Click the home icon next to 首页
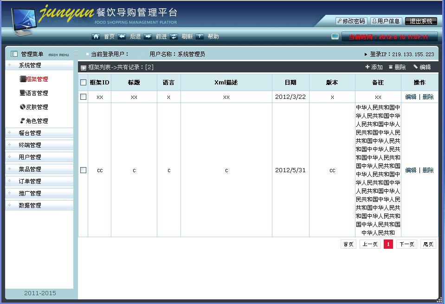The image size is (445, 304). [x=96, y=36]
